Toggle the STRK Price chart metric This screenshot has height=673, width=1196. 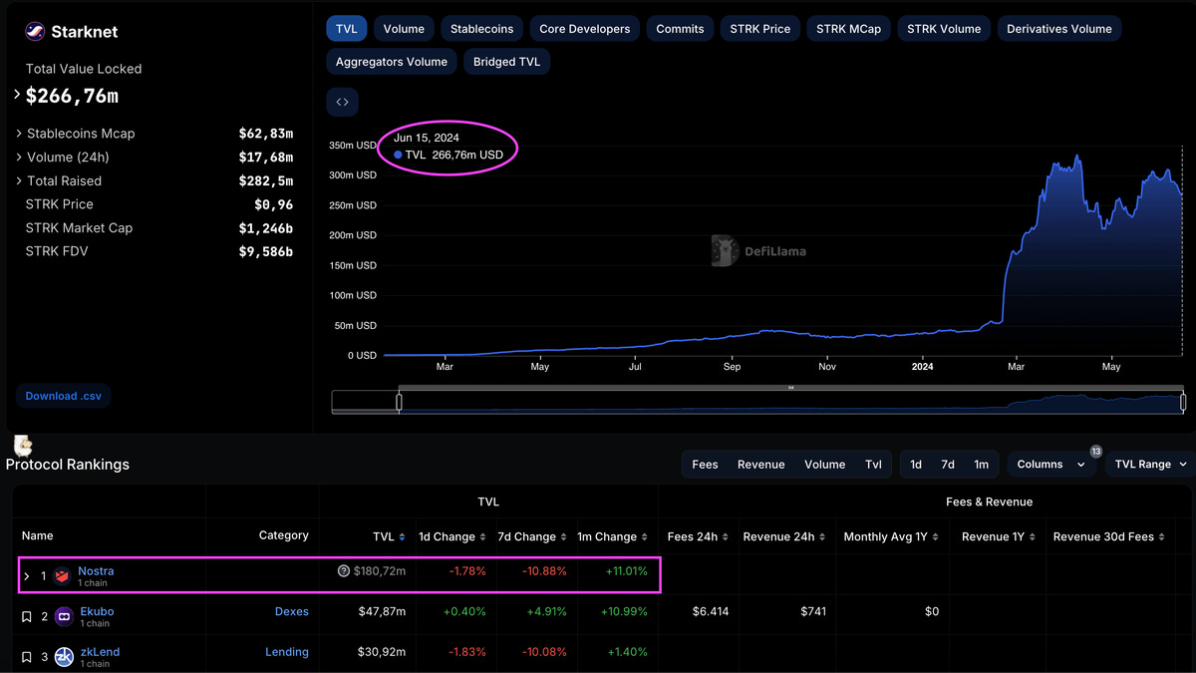click(x=760, y=29)
